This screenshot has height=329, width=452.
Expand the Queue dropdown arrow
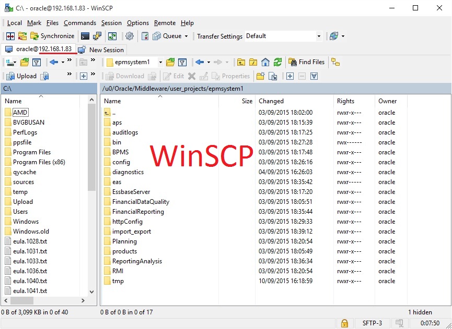186,36
